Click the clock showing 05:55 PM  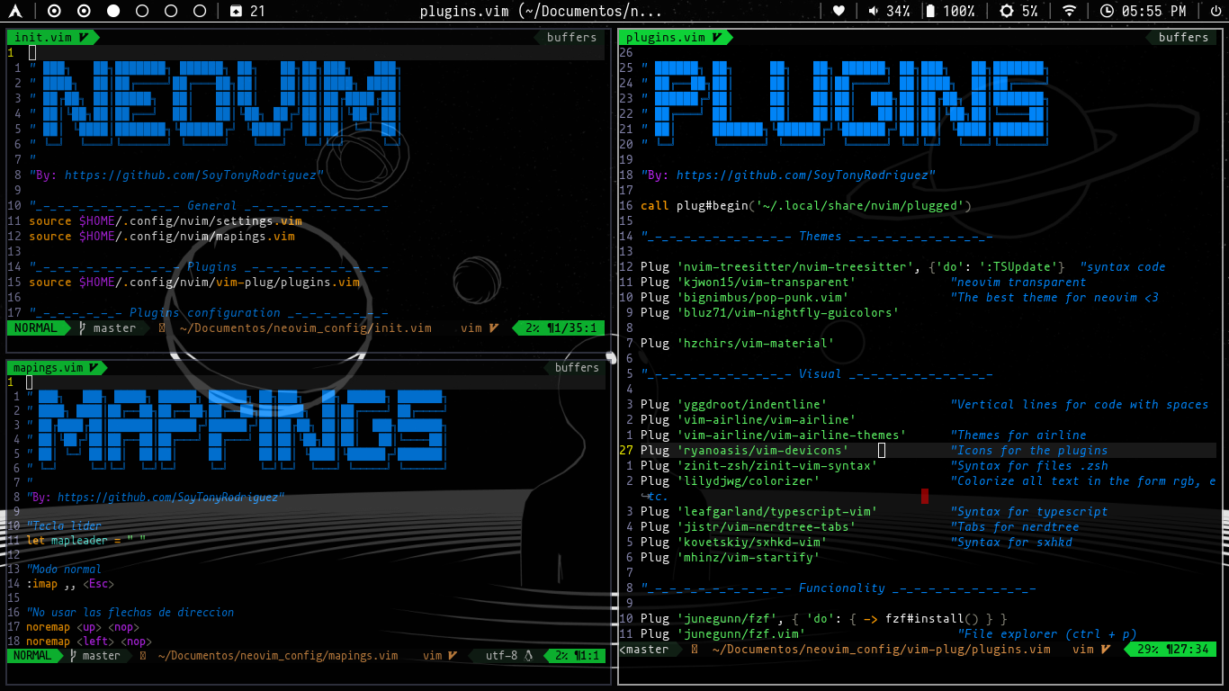(1143, 11)
